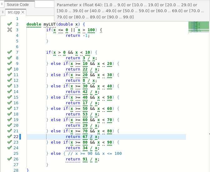Click green check mark on line 18

10,114
